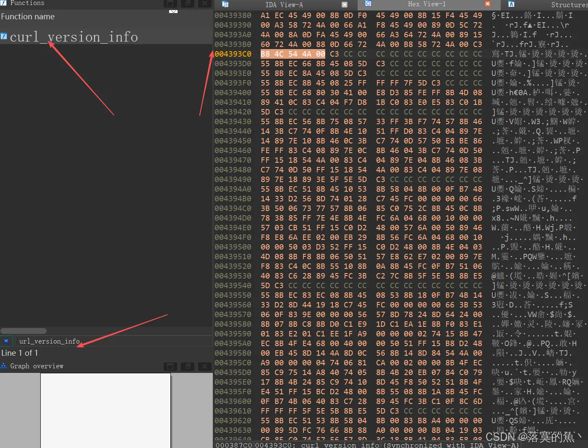Click the Functions panel title icon
588x448 pixels.
3,3
